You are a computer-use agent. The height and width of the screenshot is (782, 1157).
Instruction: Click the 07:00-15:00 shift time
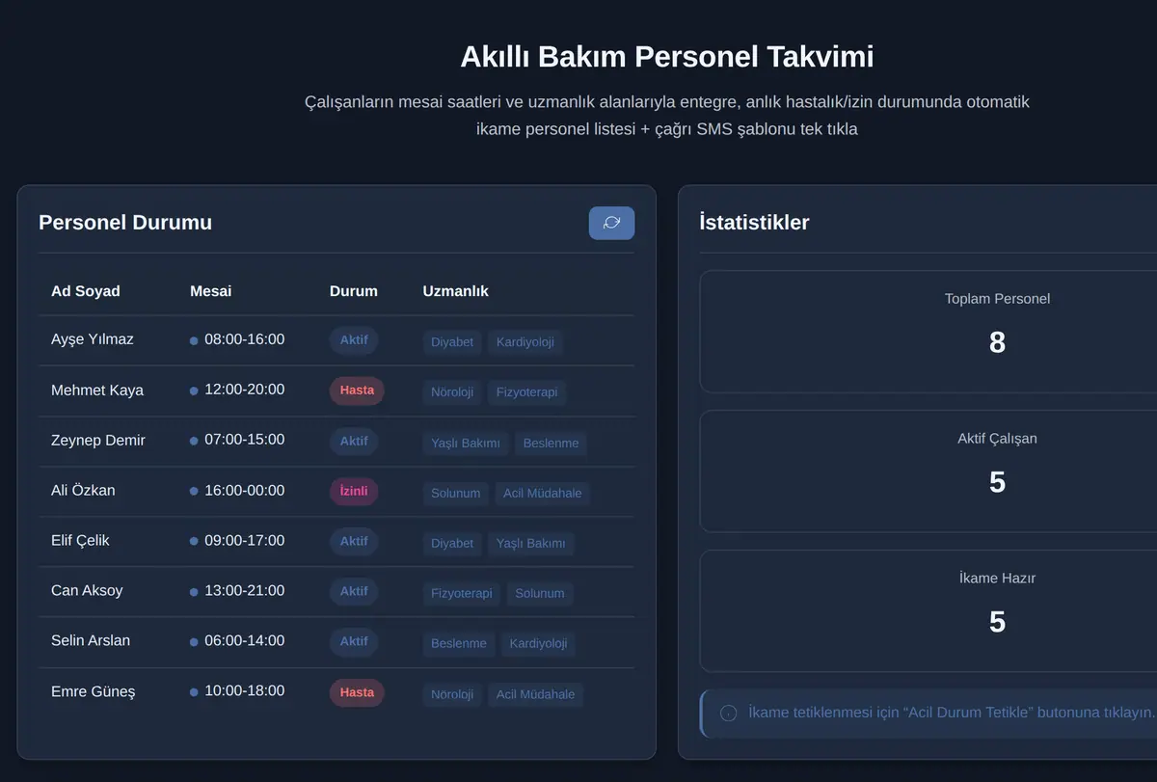click(x=244, y=440)
